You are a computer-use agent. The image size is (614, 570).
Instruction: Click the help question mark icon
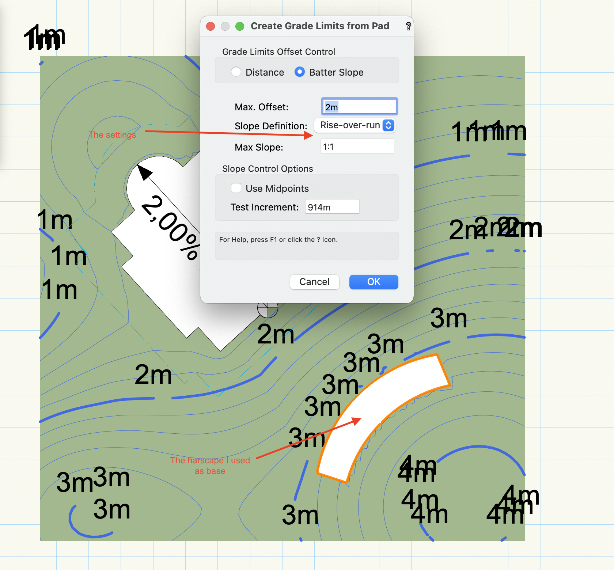coord(408,26)
